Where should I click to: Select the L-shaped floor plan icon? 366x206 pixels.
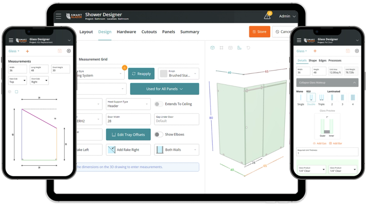239,48
